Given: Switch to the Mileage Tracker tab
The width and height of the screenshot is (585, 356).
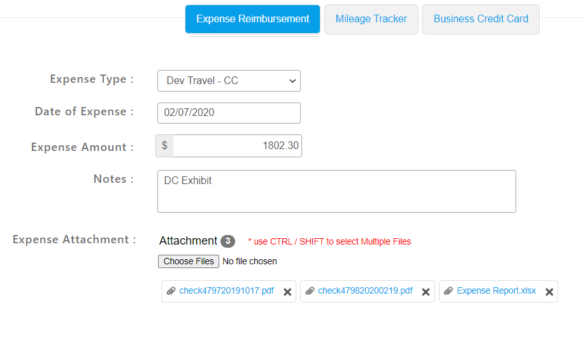Looking at the screenshot, I should coord(372,19).
